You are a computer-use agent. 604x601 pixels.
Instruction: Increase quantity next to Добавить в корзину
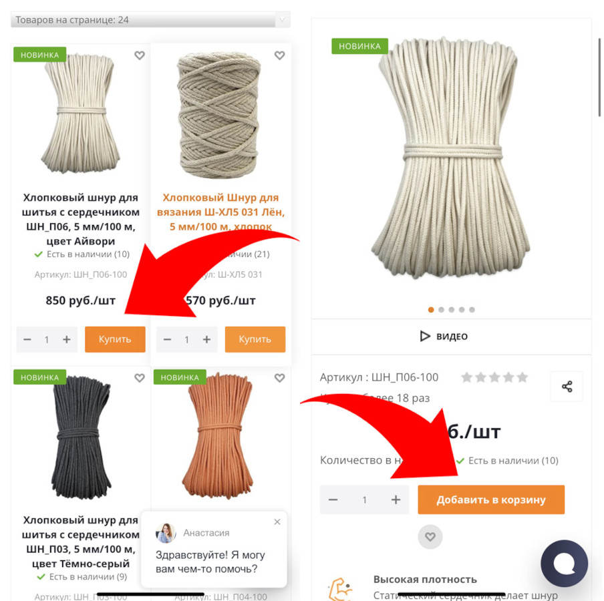click(x=396, y=499)
